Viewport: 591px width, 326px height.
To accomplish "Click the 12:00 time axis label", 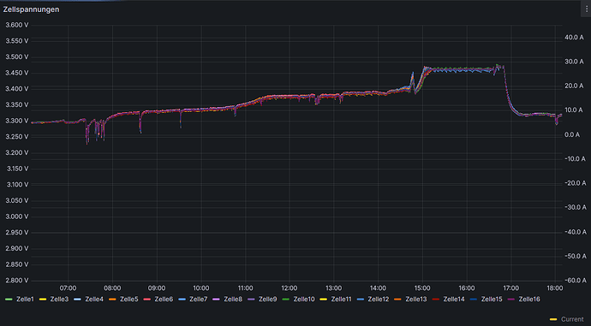I will [290, 288].
